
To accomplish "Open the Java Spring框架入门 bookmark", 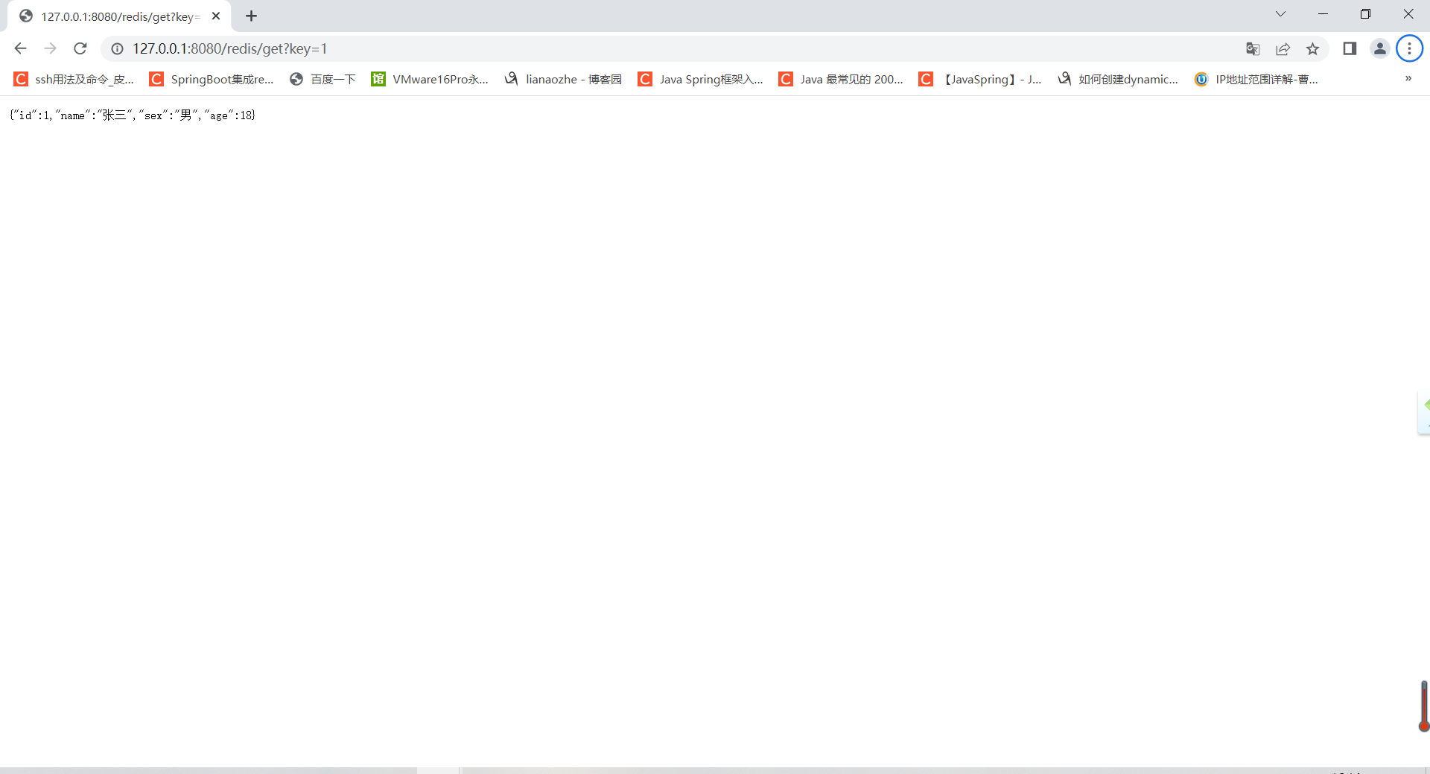I will point(700,79).
